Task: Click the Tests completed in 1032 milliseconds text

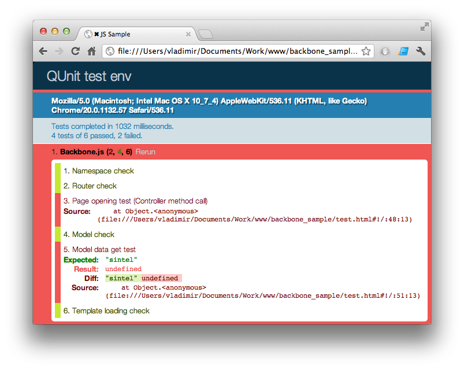Action: [x=113, y=127]
